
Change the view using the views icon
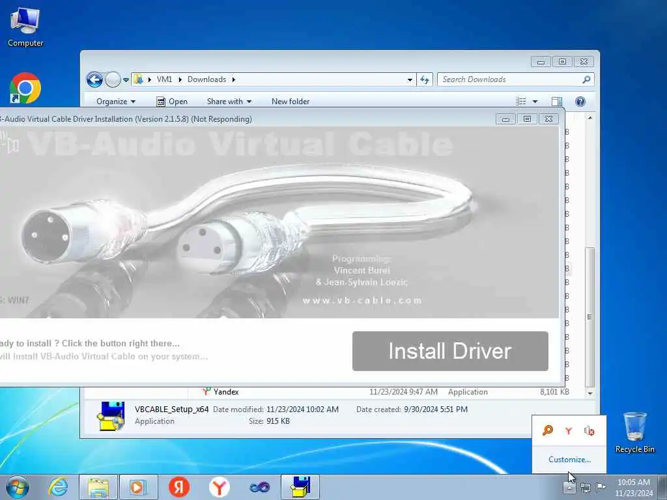click(x=521, y=101)
